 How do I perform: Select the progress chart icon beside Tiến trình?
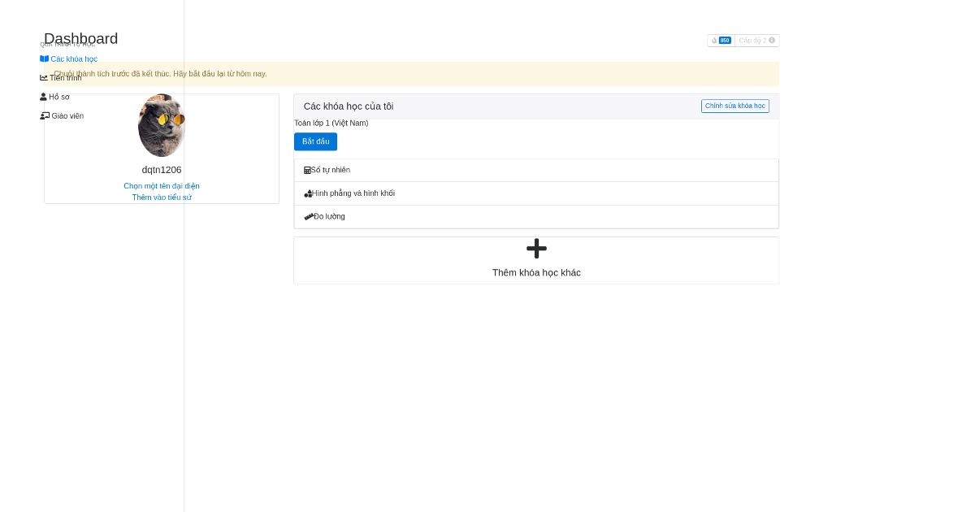(x=45, y=76)
